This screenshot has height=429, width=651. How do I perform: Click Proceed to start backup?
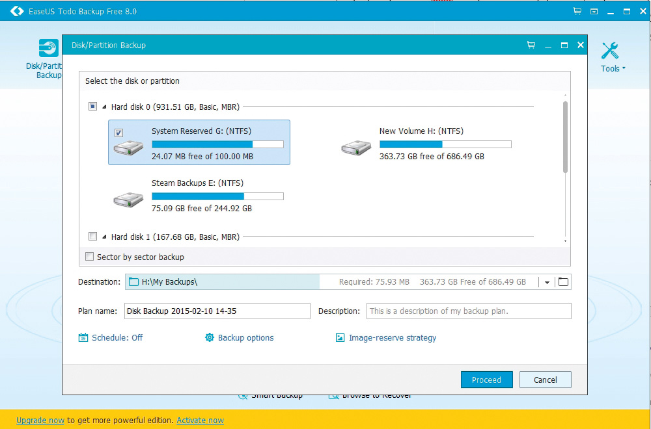pos(486,380)
